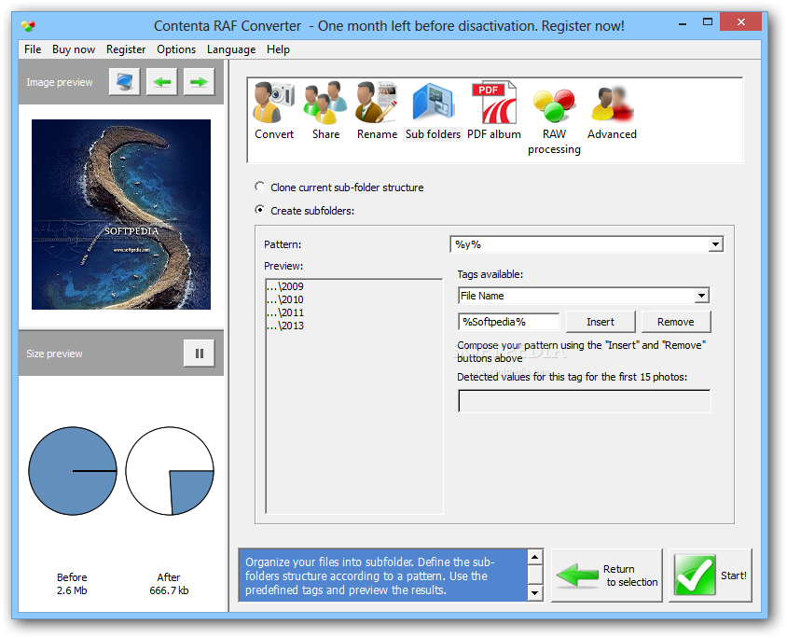Screen dimensions: 787x638
Task: Click the application logo in title bar
Action: click(x=29, y=25)
